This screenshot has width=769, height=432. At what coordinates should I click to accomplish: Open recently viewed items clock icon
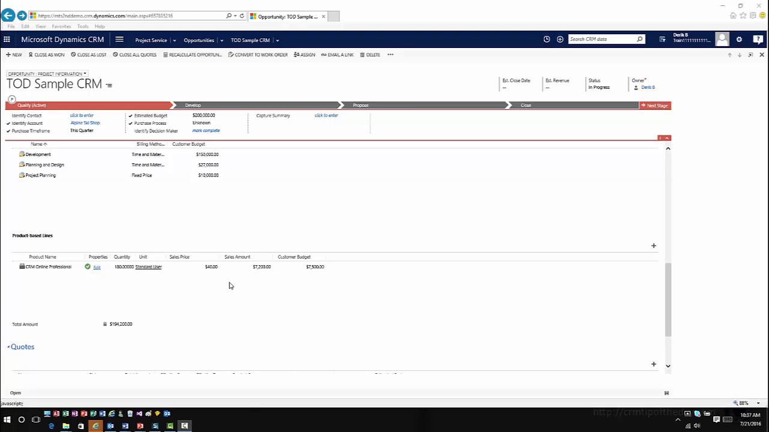pos(547,40)
